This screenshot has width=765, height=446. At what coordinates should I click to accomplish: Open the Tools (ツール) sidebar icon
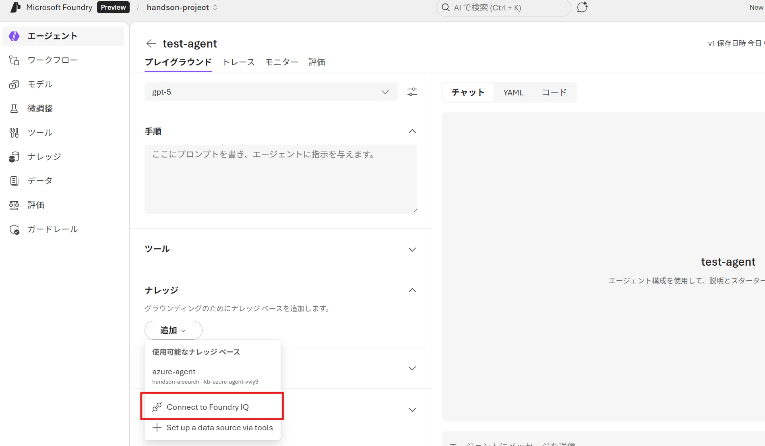point(14,133)
